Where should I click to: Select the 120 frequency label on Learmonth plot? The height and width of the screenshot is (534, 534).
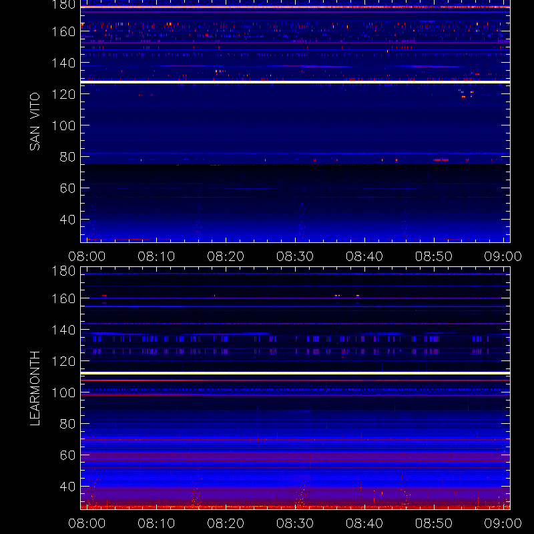[x=63, y=361]
